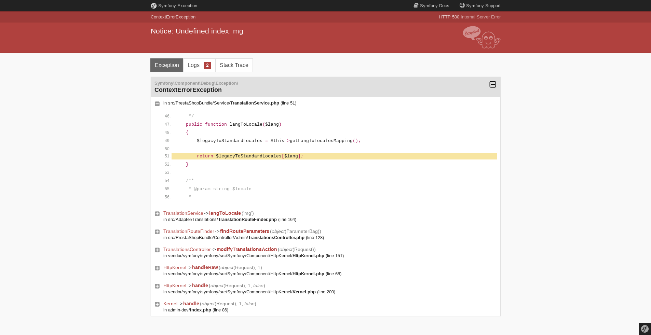This screenshot has width=651, height=335.
Task: Open the Stack Trace tab
Action: click(234, 65)
